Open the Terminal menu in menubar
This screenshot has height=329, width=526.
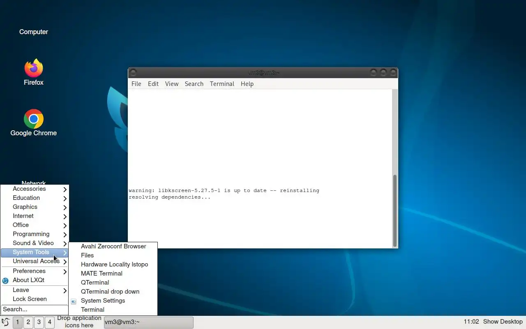click(222, 84)
